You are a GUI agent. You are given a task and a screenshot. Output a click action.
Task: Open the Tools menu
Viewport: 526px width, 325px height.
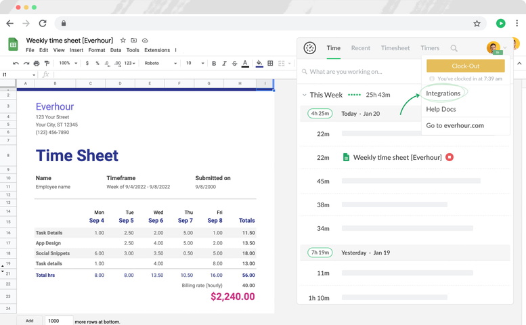click(133, 50)
